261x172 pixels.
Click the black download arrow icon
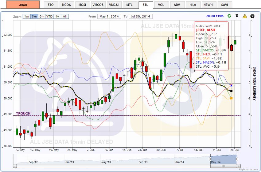[x=237, y=16]
